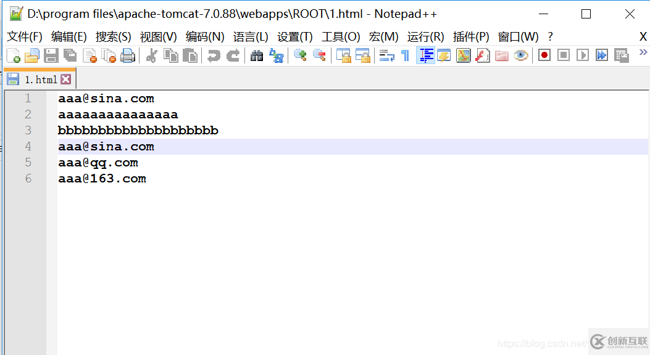Click the highlighted aaa@sina.com on line 4
Image resolution: width=650 pixels, height=355 pixels.
106,147
